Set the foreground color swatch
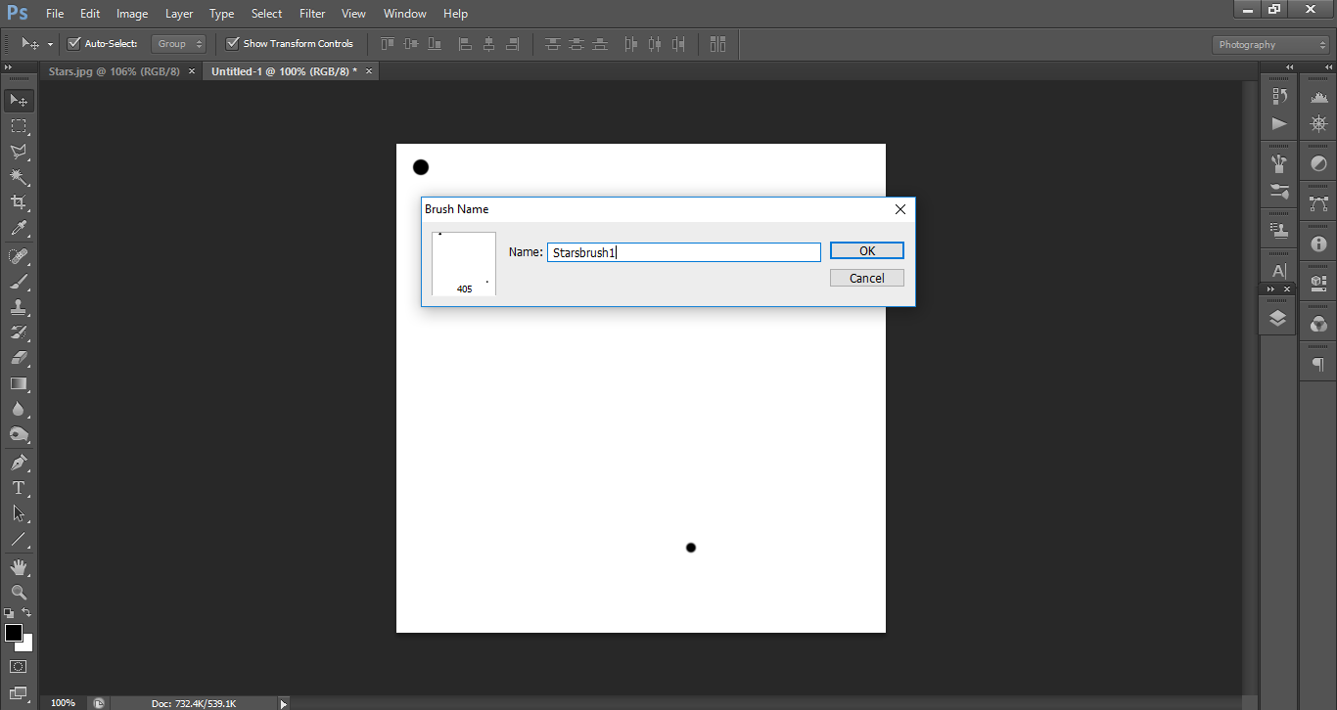Image resolution: width=1337 pixels, height=710 pixels. tap(14, 633)
